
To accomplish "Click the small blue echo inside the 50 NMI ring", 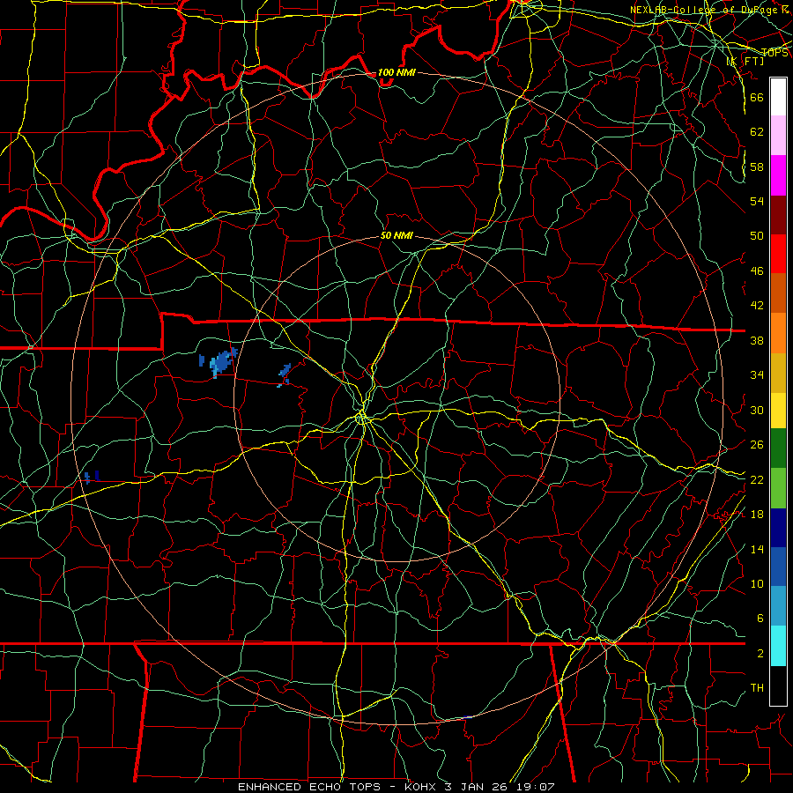I will (285, 374).
